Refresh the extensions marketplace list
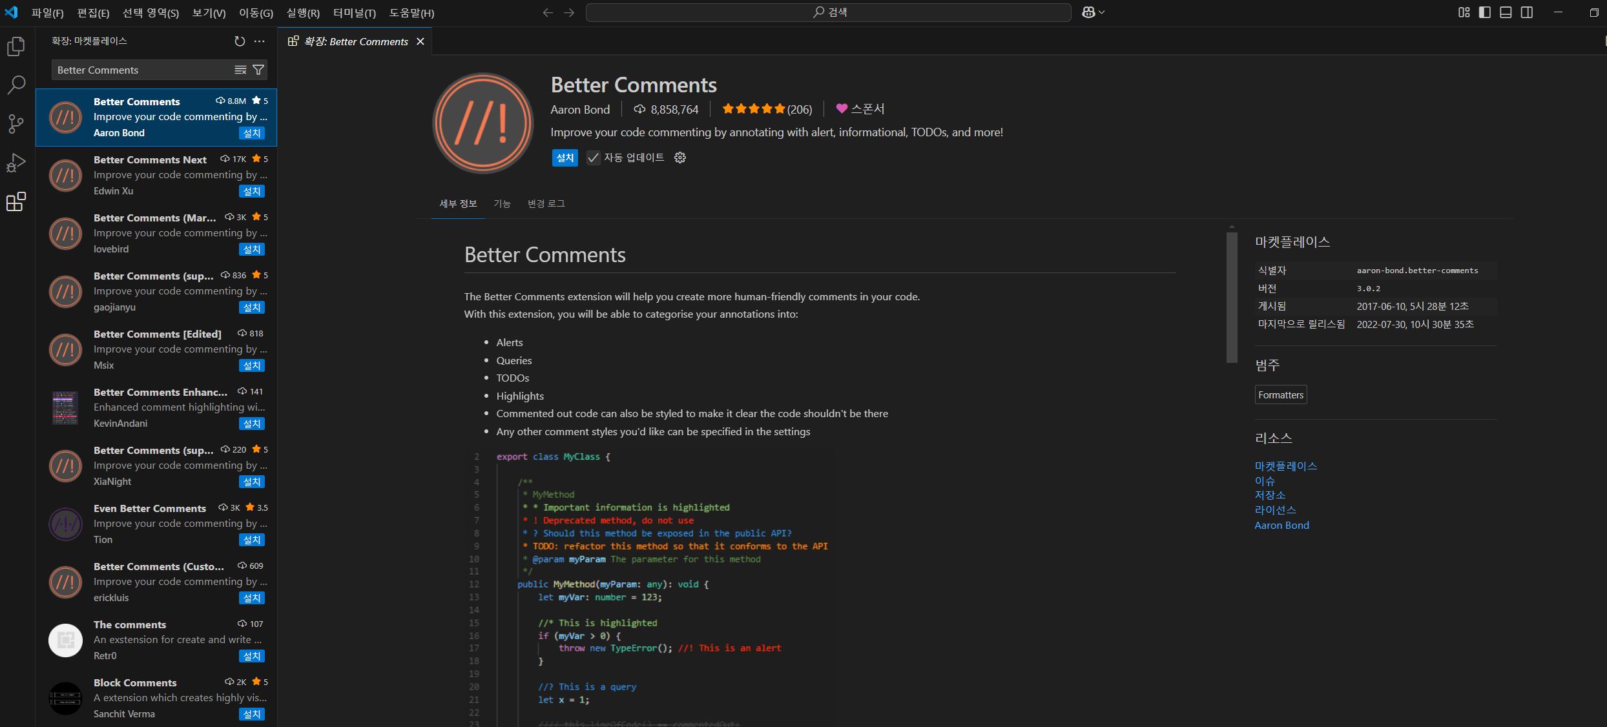Image resolution: width=1607 pixels, height=727 pixels. pyautogui.click(x=240, y=41)
